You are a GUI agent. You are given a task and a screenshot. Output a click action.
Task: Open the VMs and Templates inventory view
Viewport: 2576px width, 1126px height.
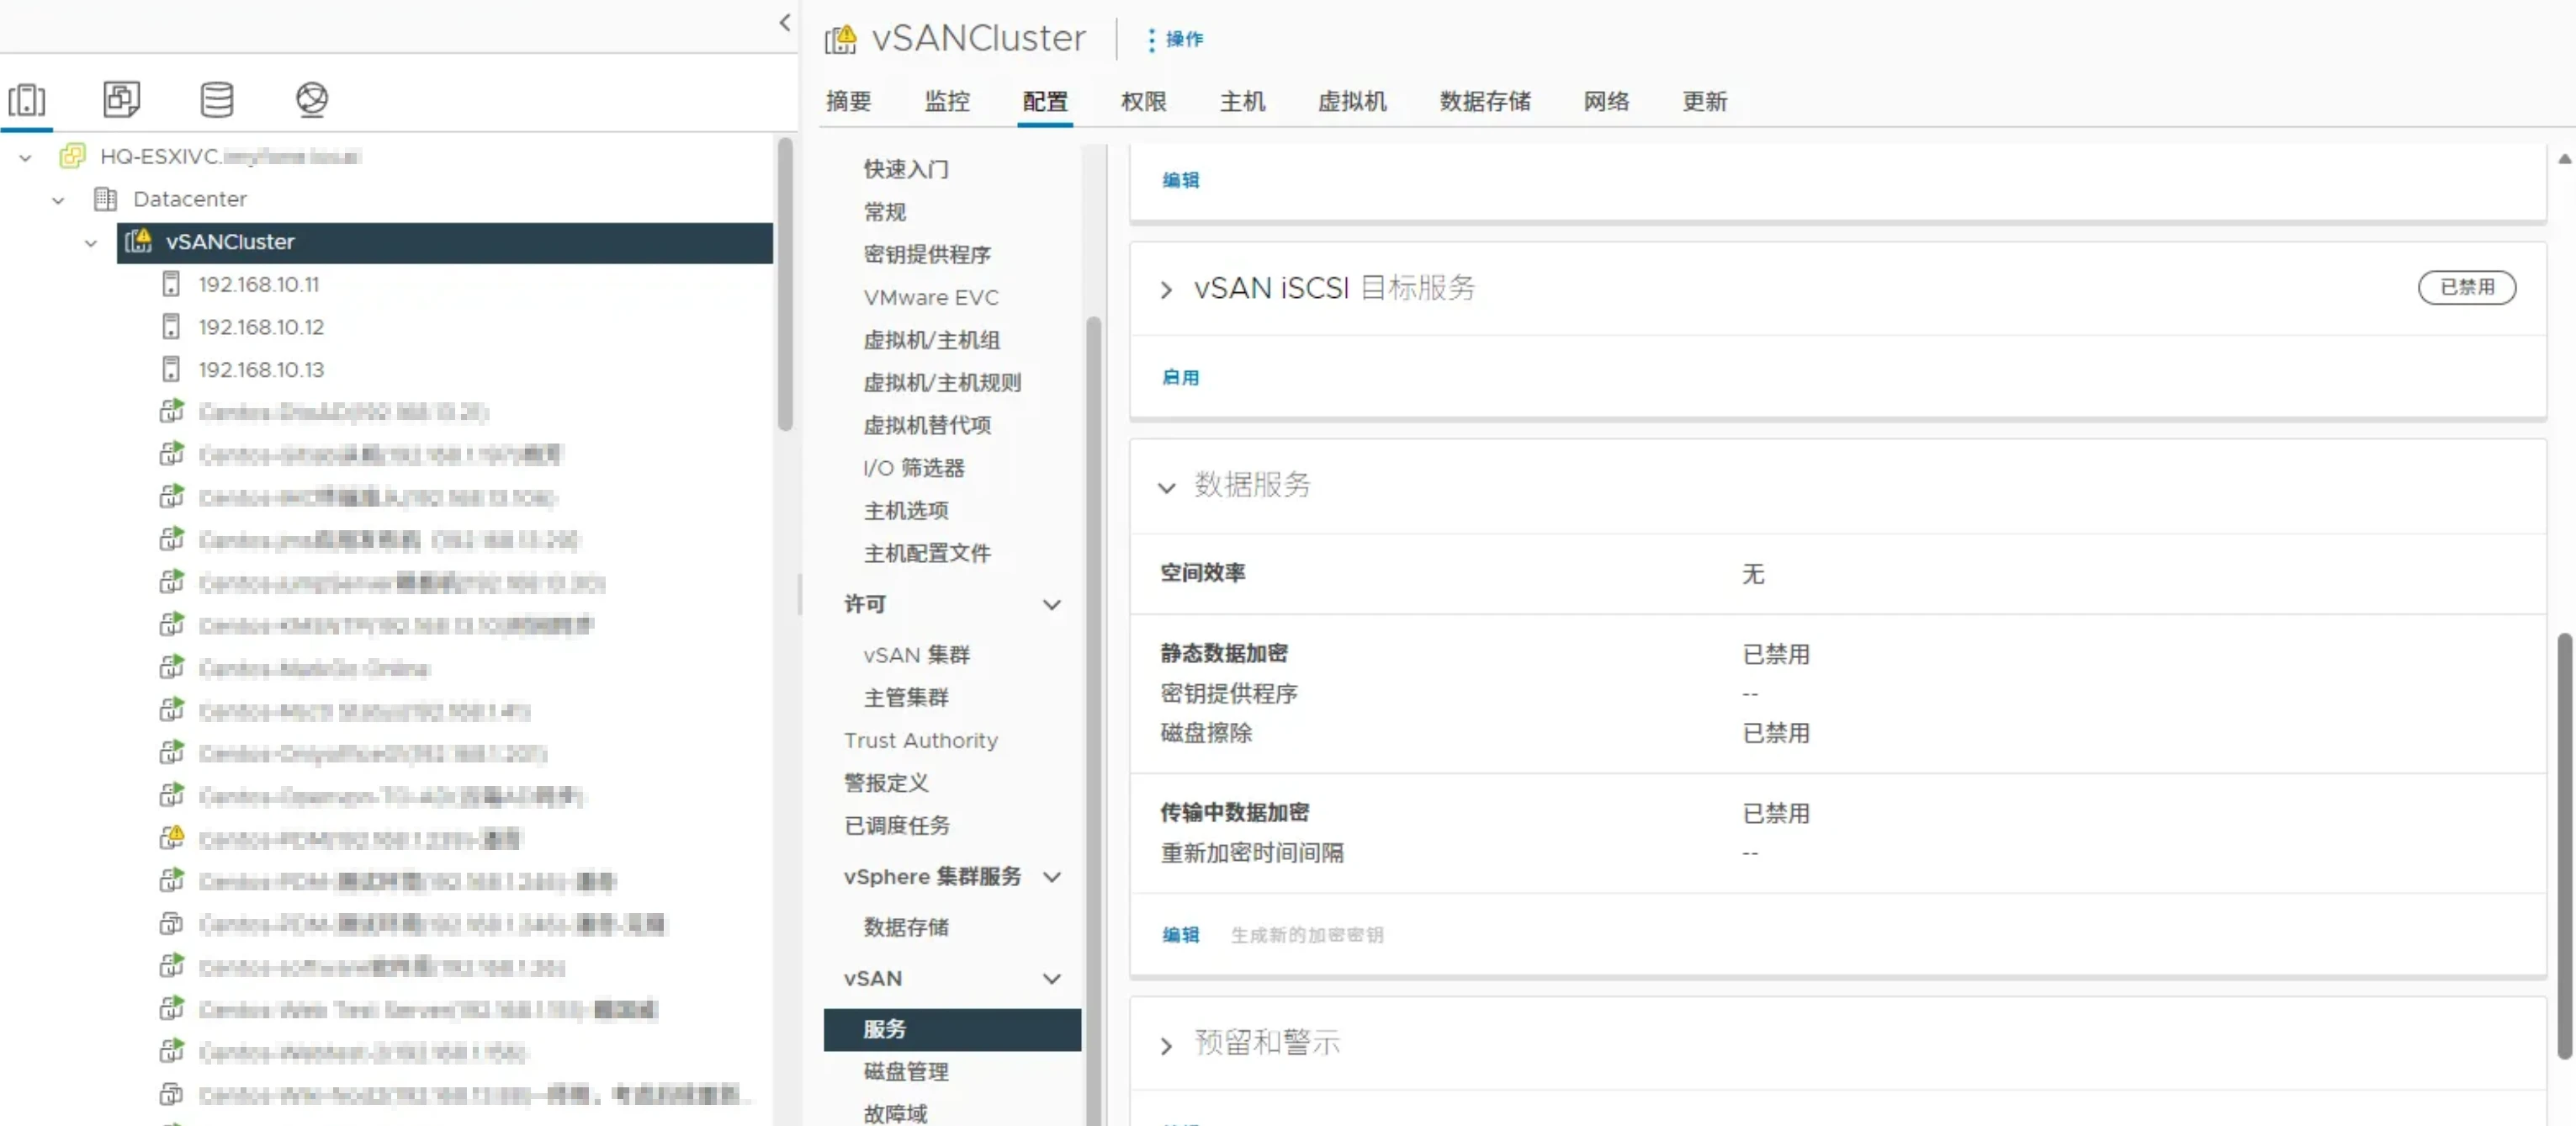[x=121, y=99]
